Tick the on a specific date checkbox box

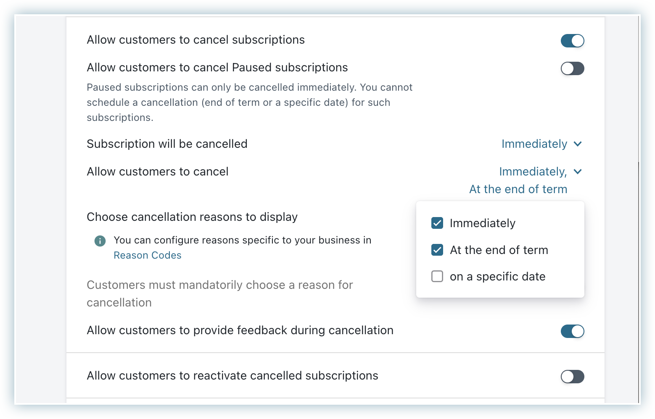click(437, 276)
